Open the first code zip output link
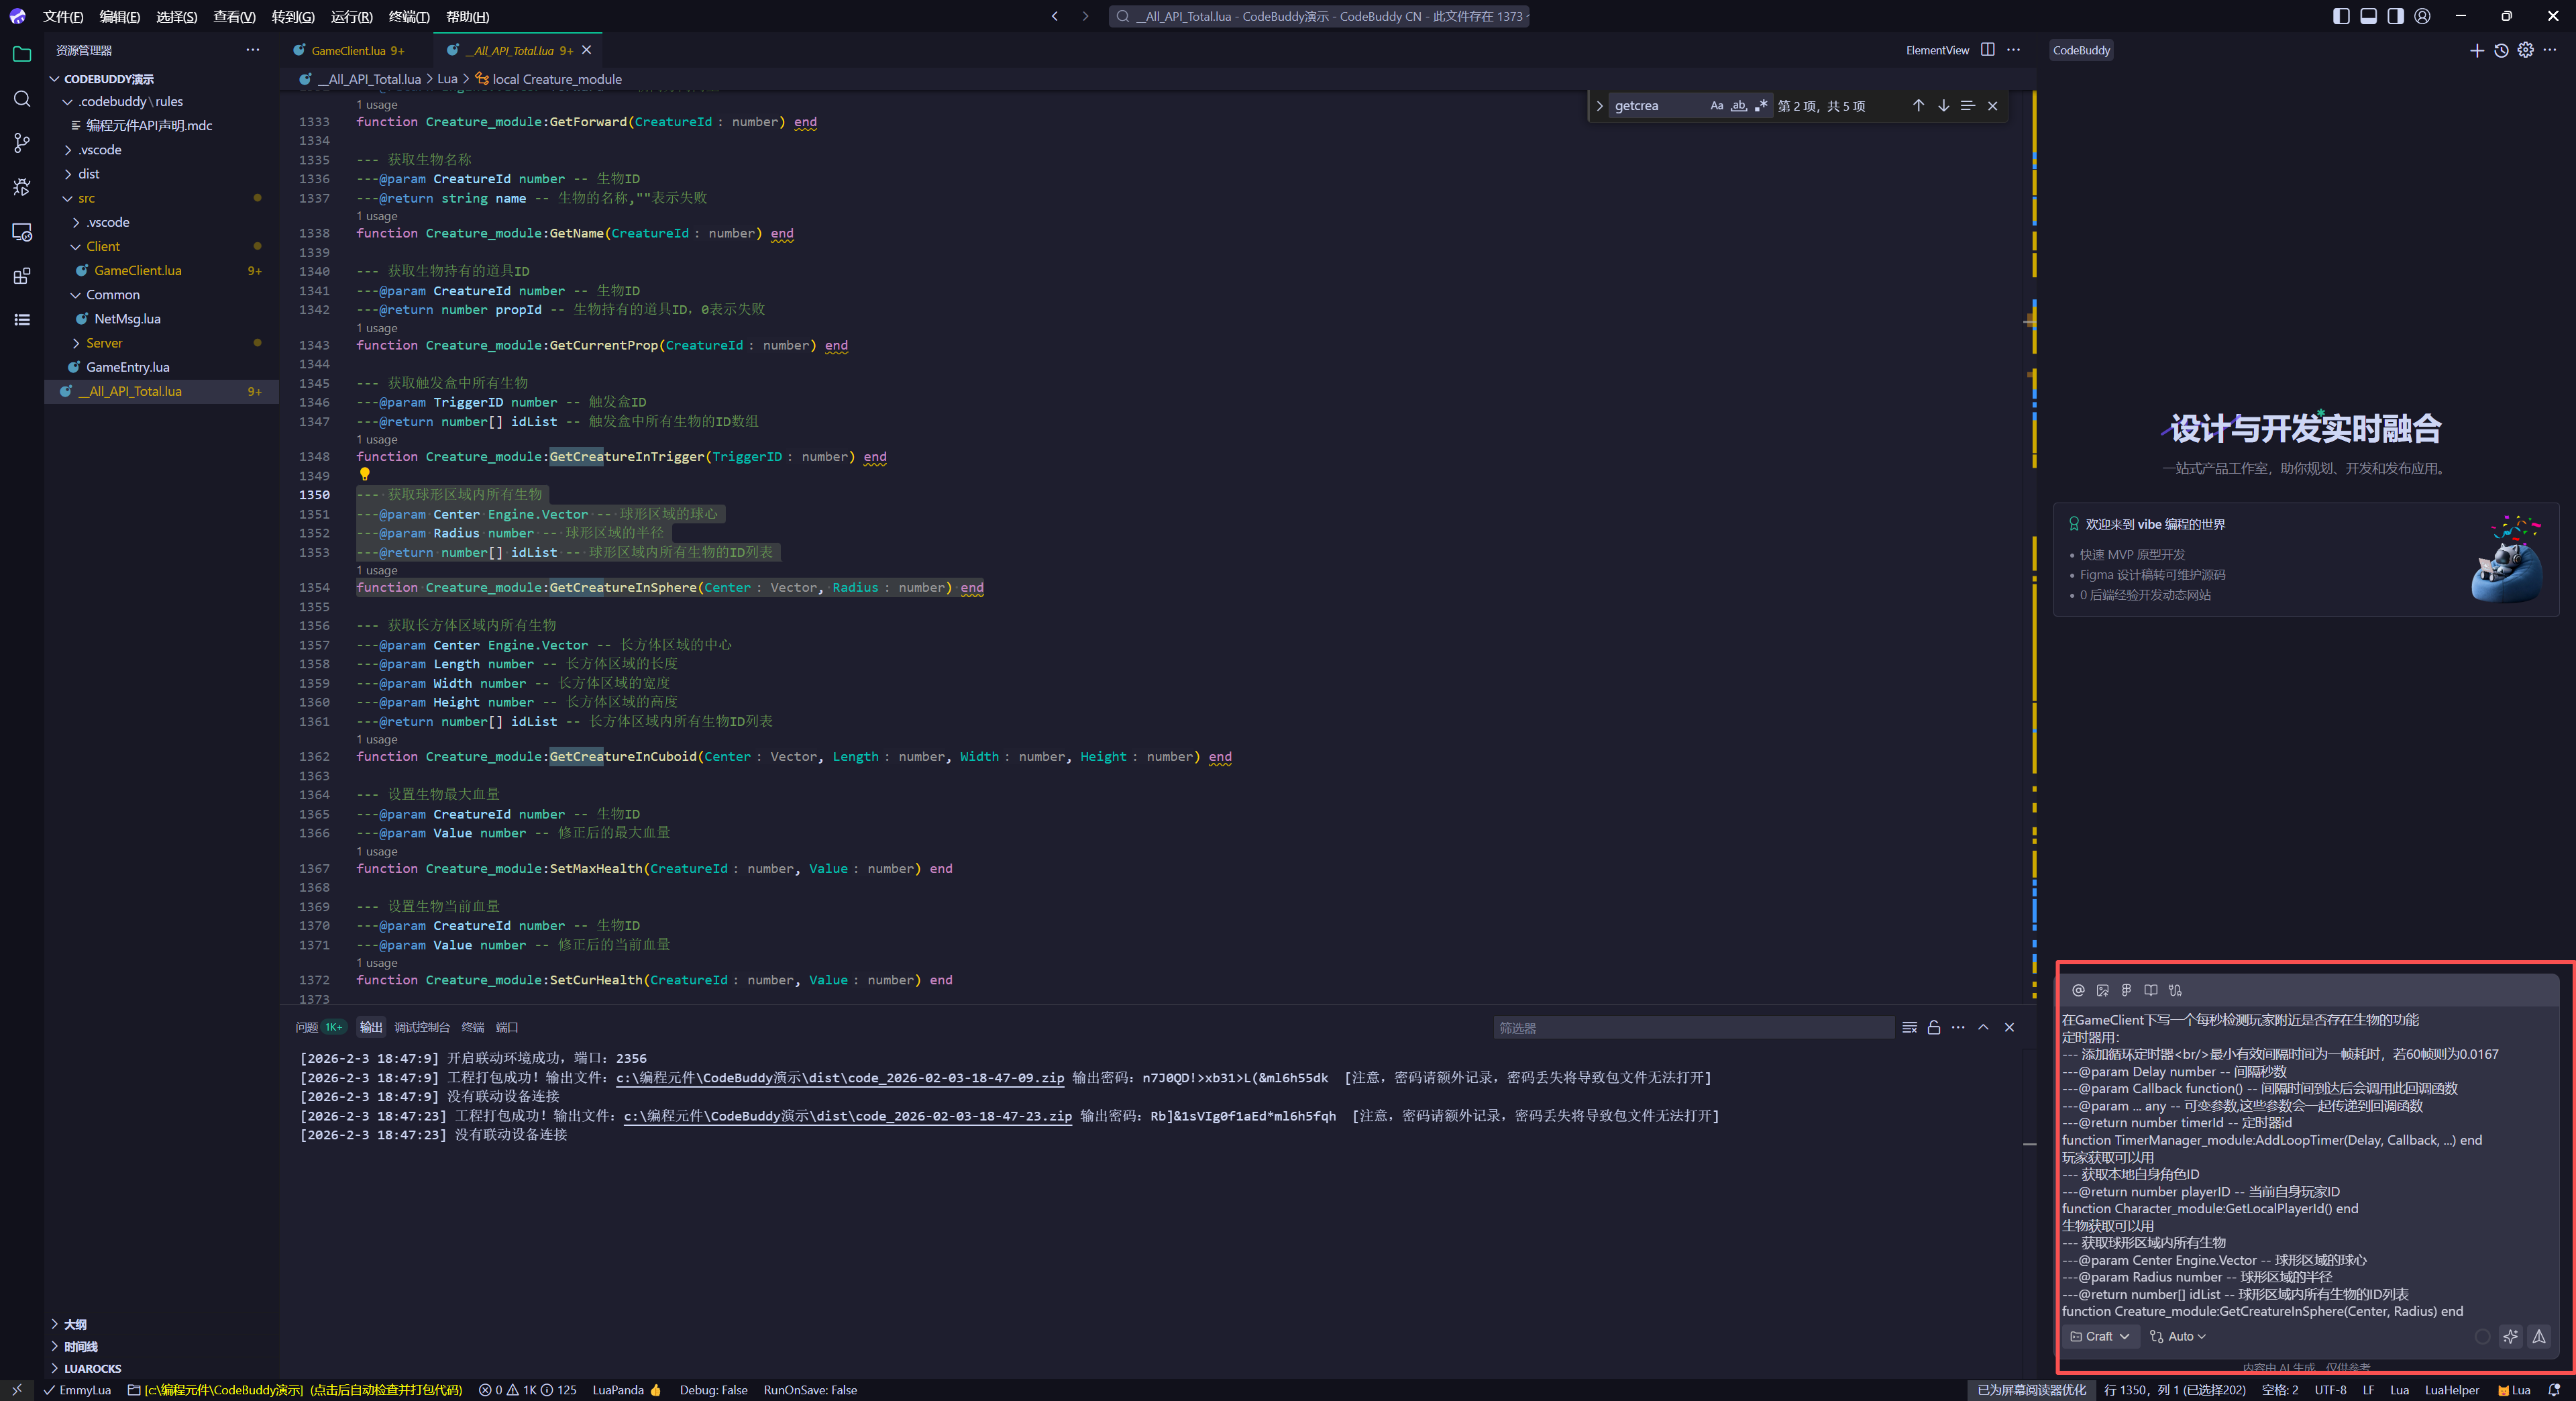 tap(839, 1077)
